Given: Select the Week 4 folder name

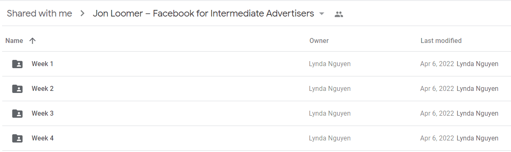Looking at the screenshot, I should pyautogui.click(x=43, y=138).
